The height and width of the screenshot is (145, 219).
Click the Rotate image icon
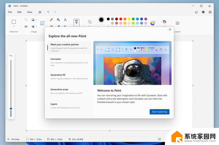click(33, 20)
